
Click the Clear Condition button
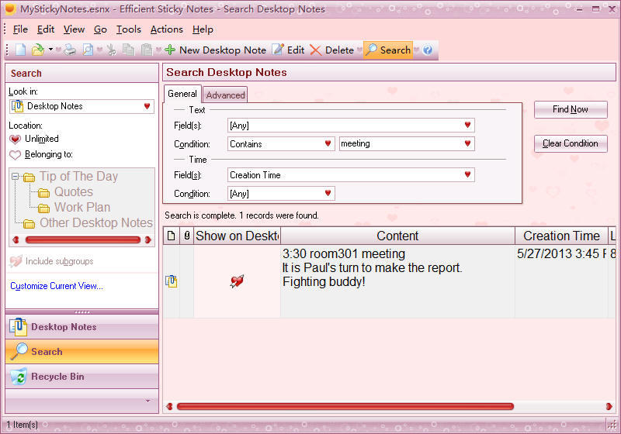coord(571,143)
